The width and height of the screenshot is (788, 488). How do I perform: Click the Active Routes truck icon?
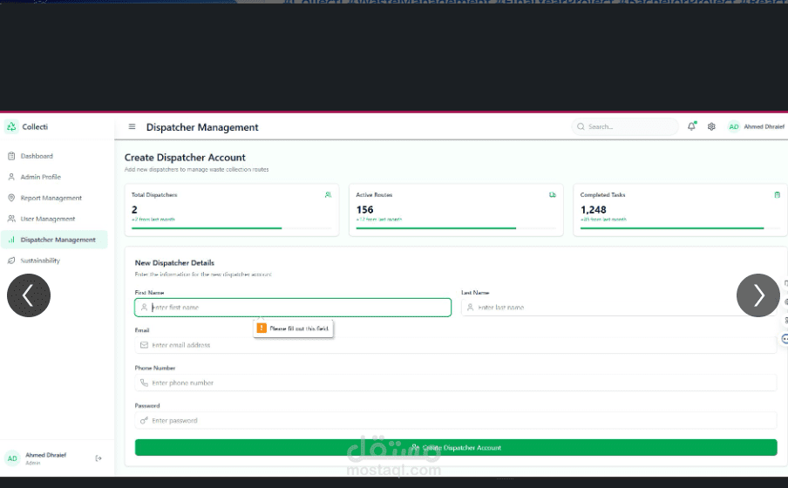[553, 194]
